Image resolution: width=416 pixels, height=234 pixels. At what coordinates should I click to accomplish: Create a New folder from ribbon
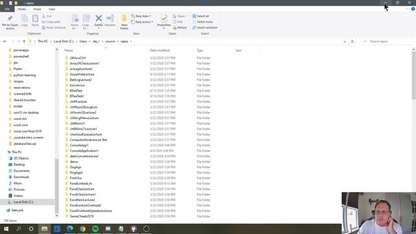pyautogui.click(x=124, y=22)
